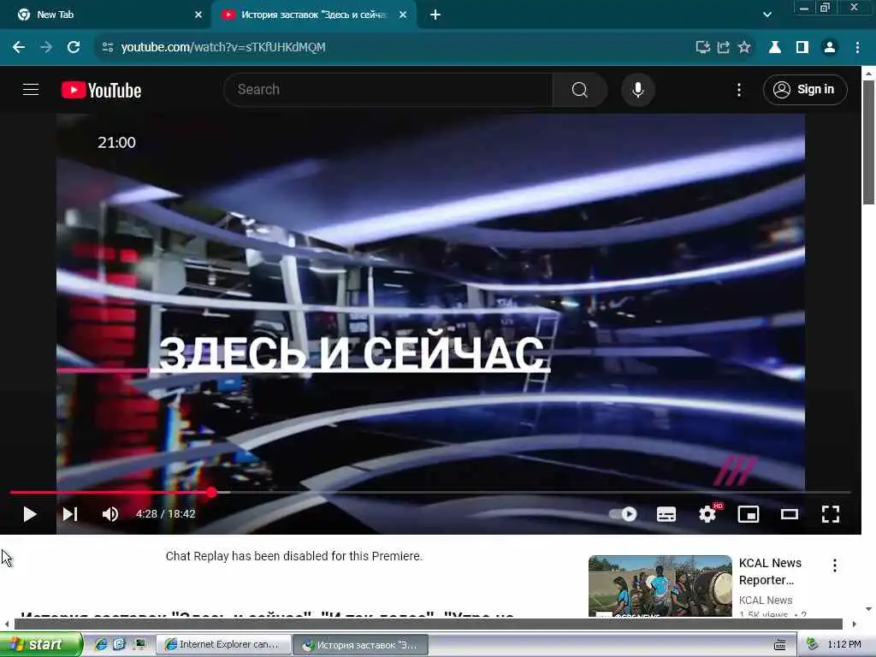Open site information icon in address bar
The height and width of the screenshot is (657, 876).
click(x=108, y=47)
